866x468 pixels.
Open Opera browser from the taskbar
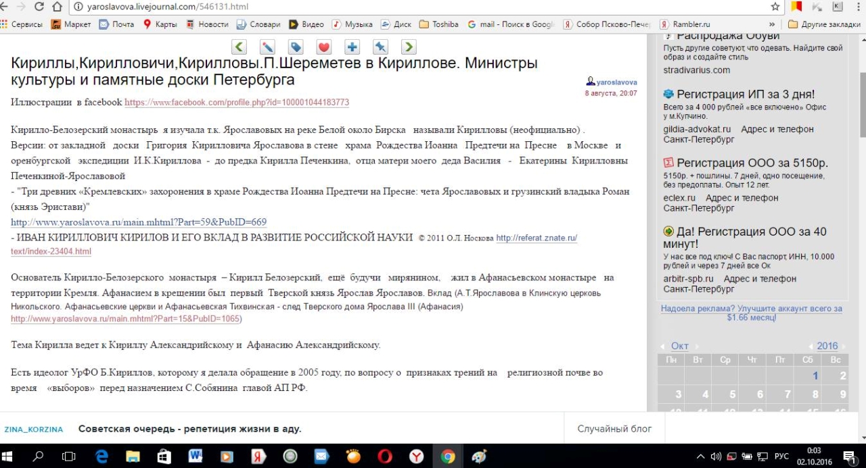point(384,457)
